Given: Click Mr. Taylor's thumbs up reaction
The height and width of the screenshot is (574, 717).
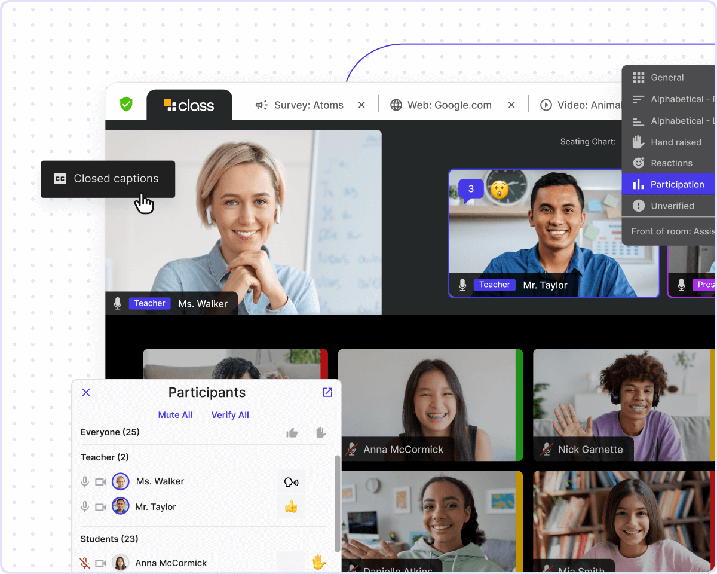Looking at the screenshot, I should [291, 507].
